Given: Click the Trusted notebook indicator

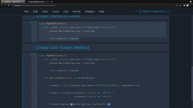Looking at the screenshot, I should tap(136, 11).
